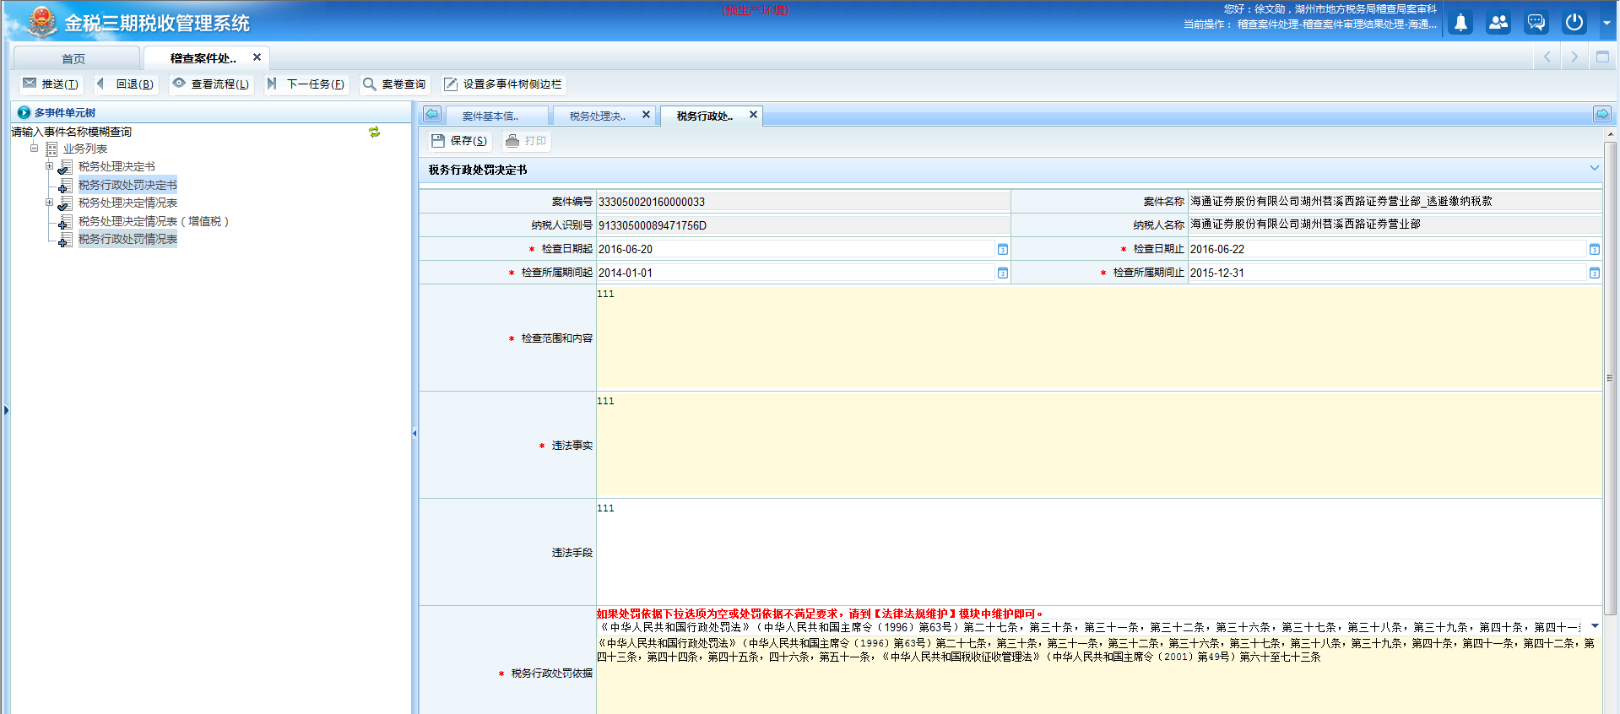This screenshot has height=714, width=1620.
Task: Click the 违法手段 text area
Action: 1099,552
